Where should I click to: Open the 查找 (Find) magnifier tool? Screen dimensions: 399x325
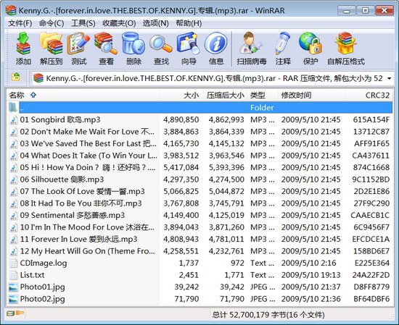pyautogui.click(x=161, y=48)
